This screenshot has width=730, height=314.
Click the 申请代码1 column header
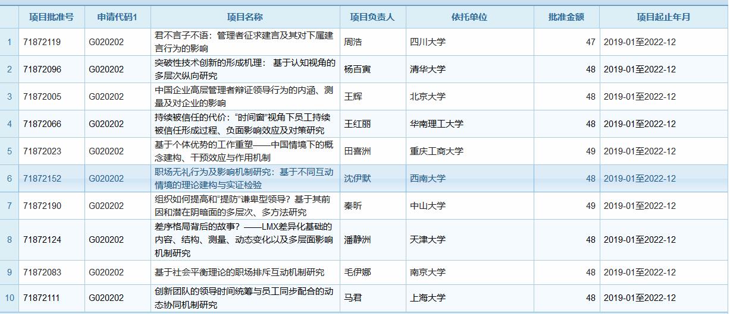click(117, 17)
